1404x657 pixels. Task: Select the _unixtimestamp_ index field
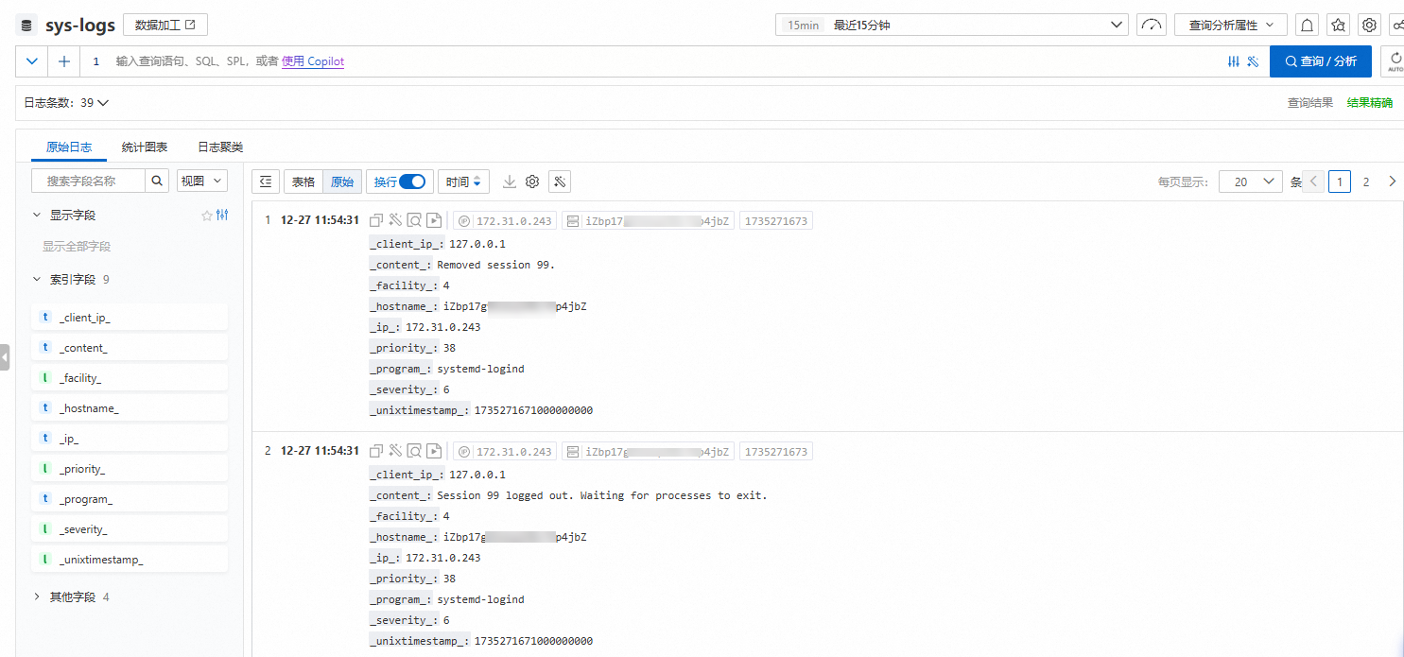pos(130,560)
